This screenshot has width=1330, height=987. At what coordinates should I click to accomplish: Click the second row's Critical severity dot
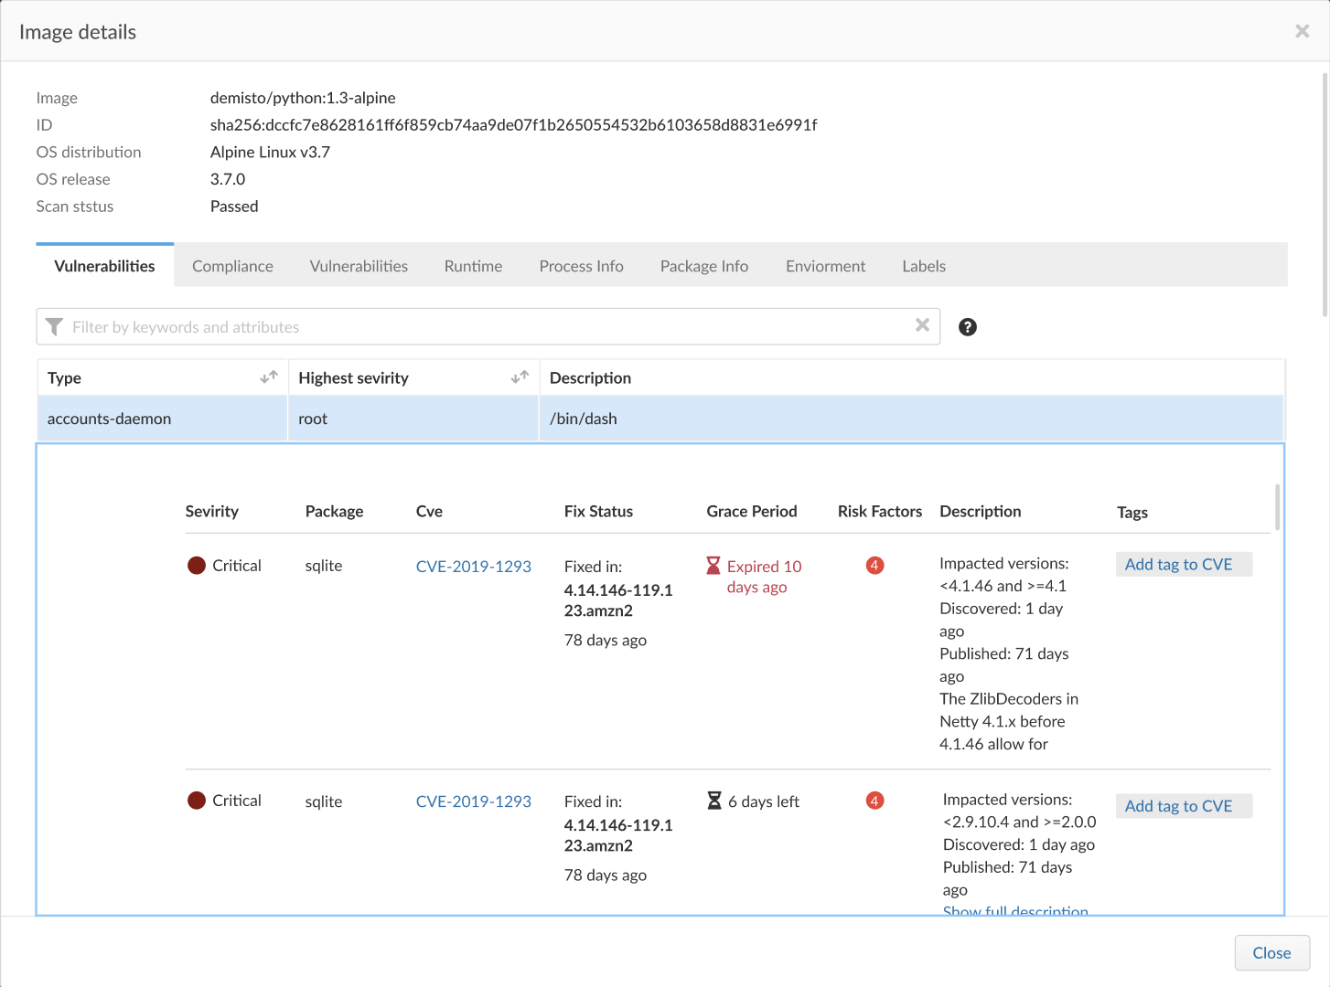coord(197,801)
